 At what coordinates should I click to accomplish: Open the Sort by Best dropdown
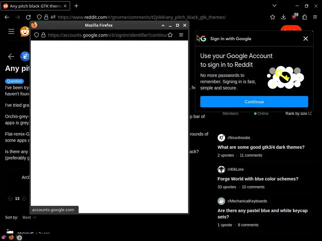29,217
